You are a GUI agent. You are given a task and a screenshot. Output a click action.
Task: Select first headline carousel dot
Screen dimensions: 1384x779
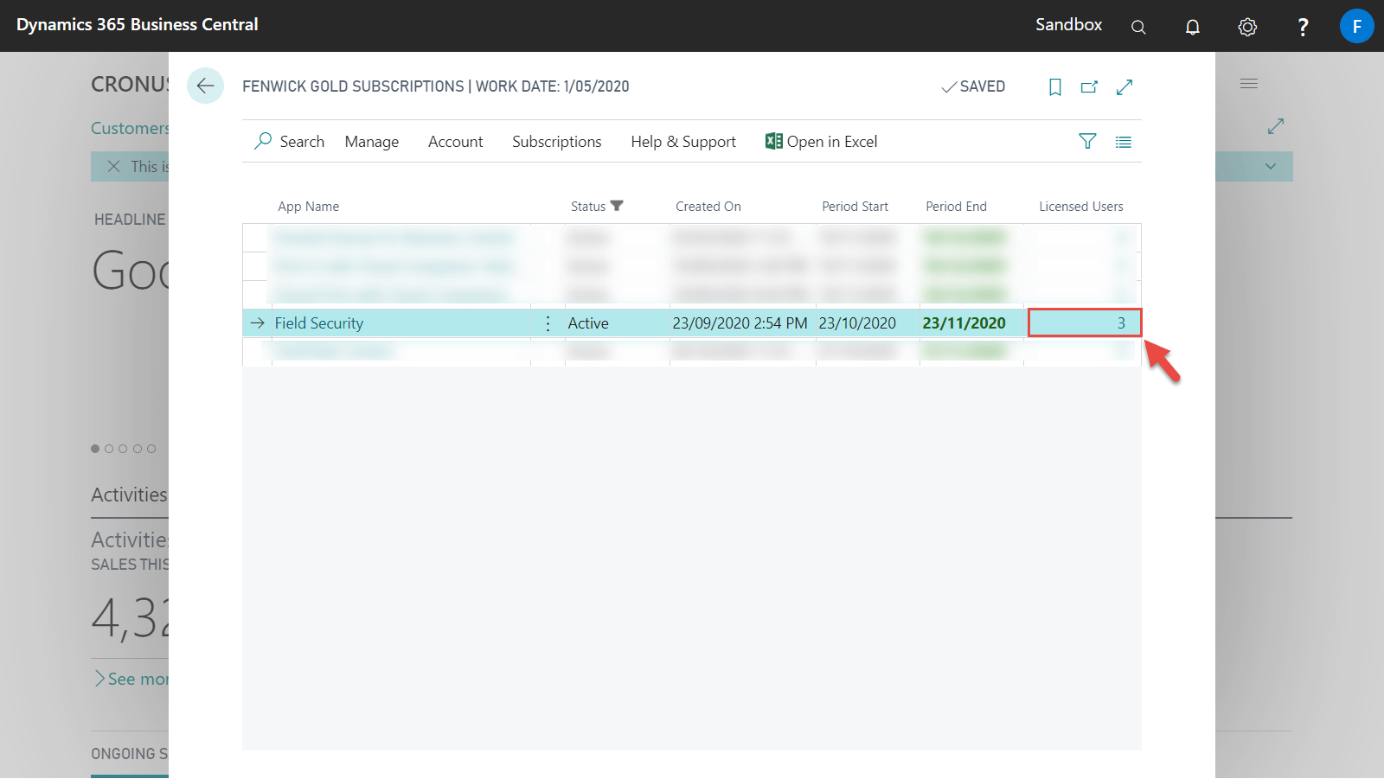click(x=95, y=449)
